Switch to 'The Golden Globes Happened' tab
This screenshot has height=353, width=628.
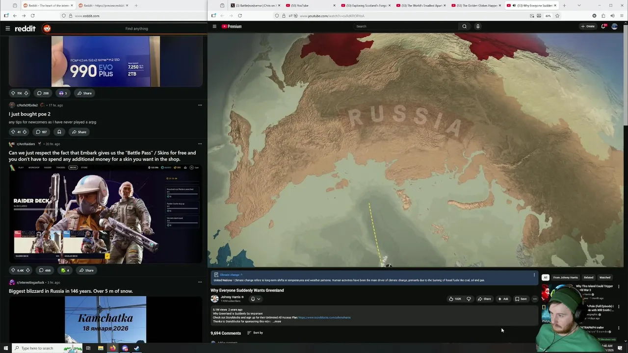(476, 5)
